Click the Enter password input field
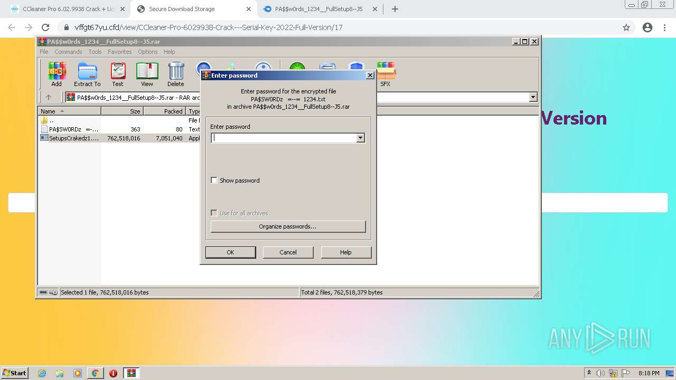Viewport: 676px width, 380px height. pos(284,138)
